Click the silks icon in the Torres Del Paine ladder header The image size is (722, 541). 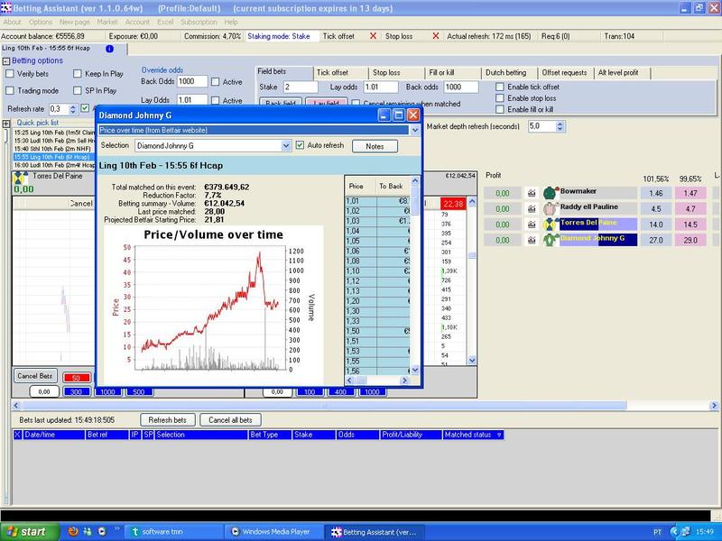[x=20, y=178]
